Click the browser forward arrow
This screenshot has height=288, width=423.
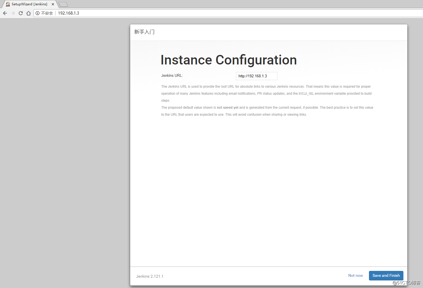point(13,13)
